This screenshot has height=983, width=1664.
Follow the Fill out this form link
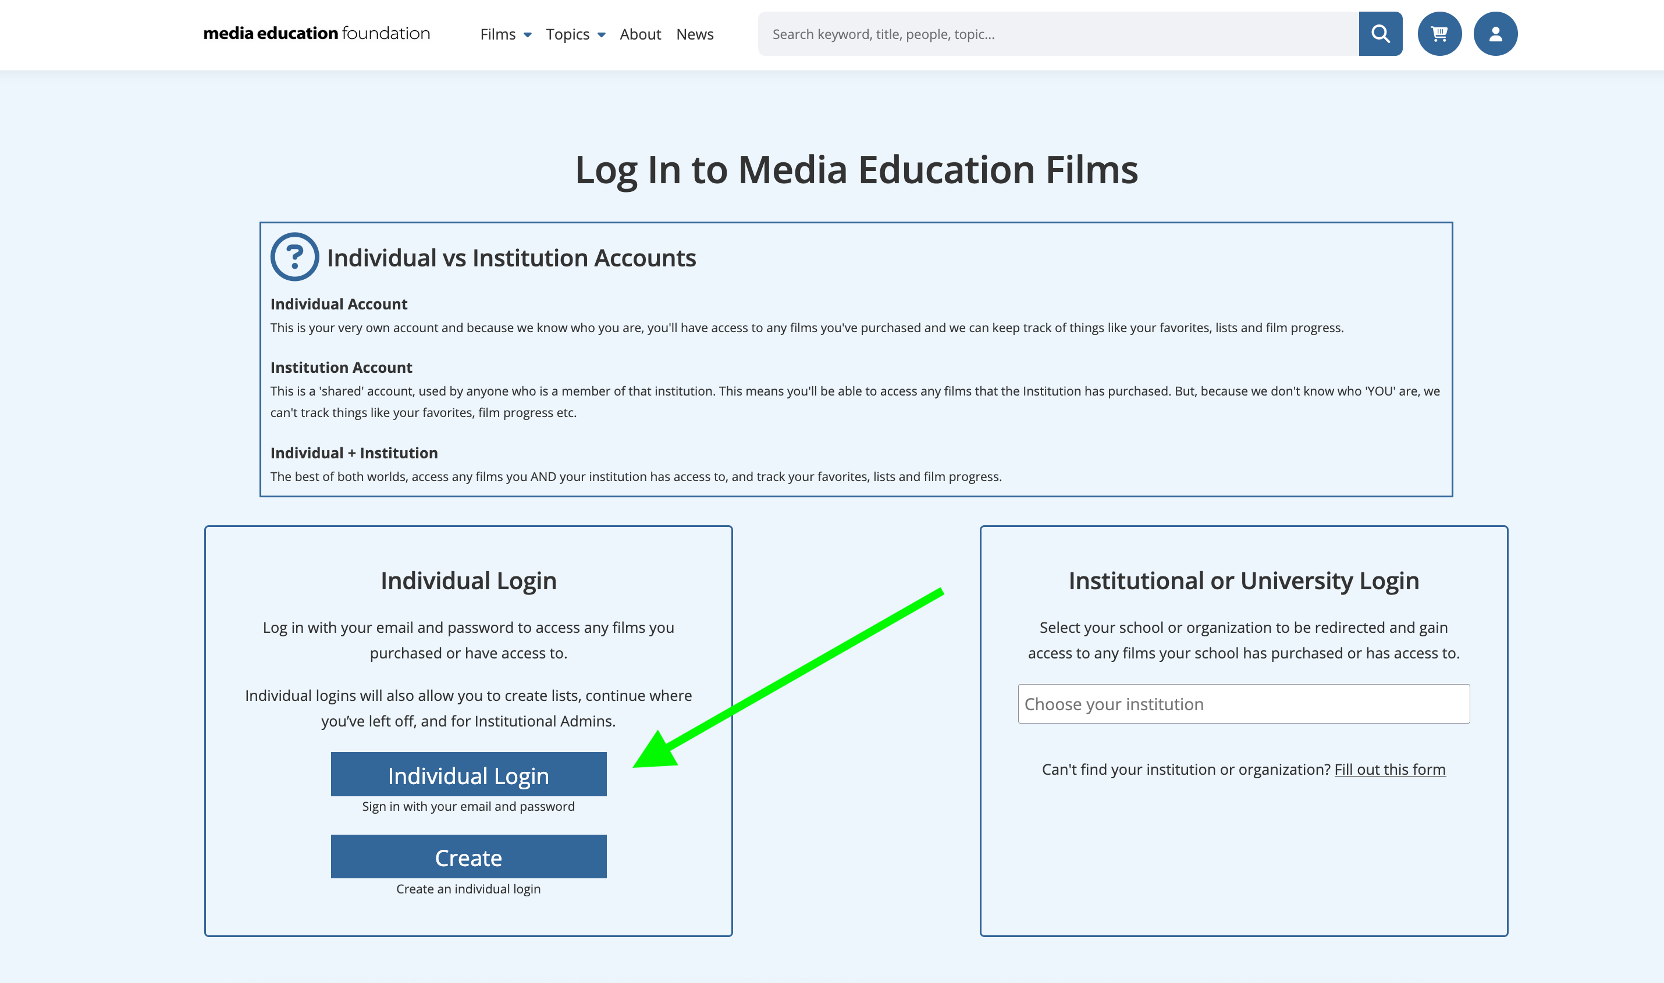click(x=1389, y=770)
